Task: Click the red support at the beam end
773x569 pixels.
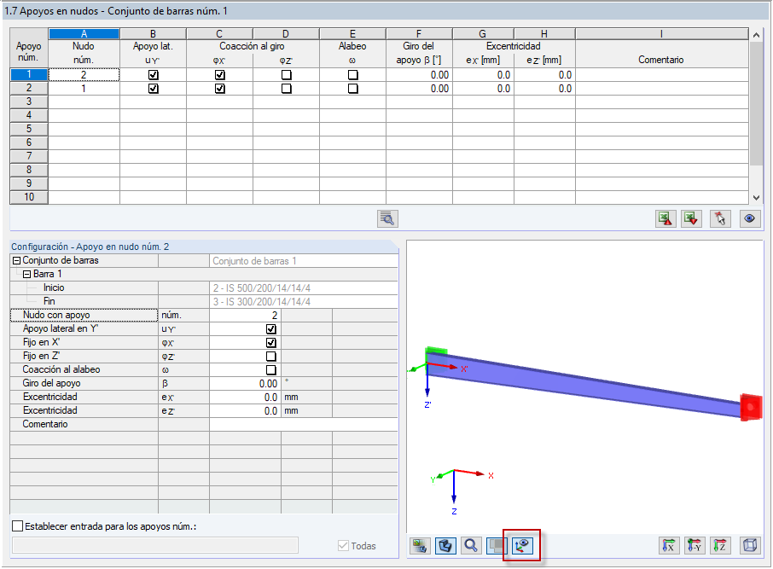Action: (x=751, y=407)
